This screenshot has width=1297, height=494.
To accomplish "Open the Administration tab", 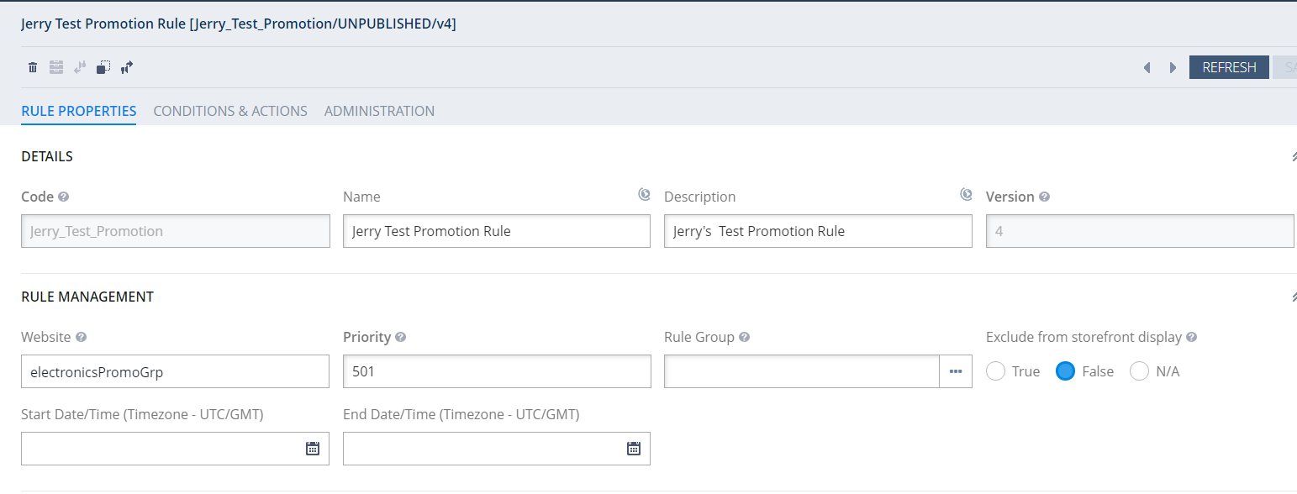I will [x=379, y=111].
